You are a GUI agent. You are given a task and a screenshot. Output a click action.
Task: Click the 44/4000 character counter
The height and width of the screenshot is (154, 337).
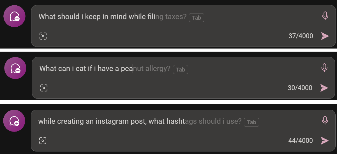click(300, 140)
